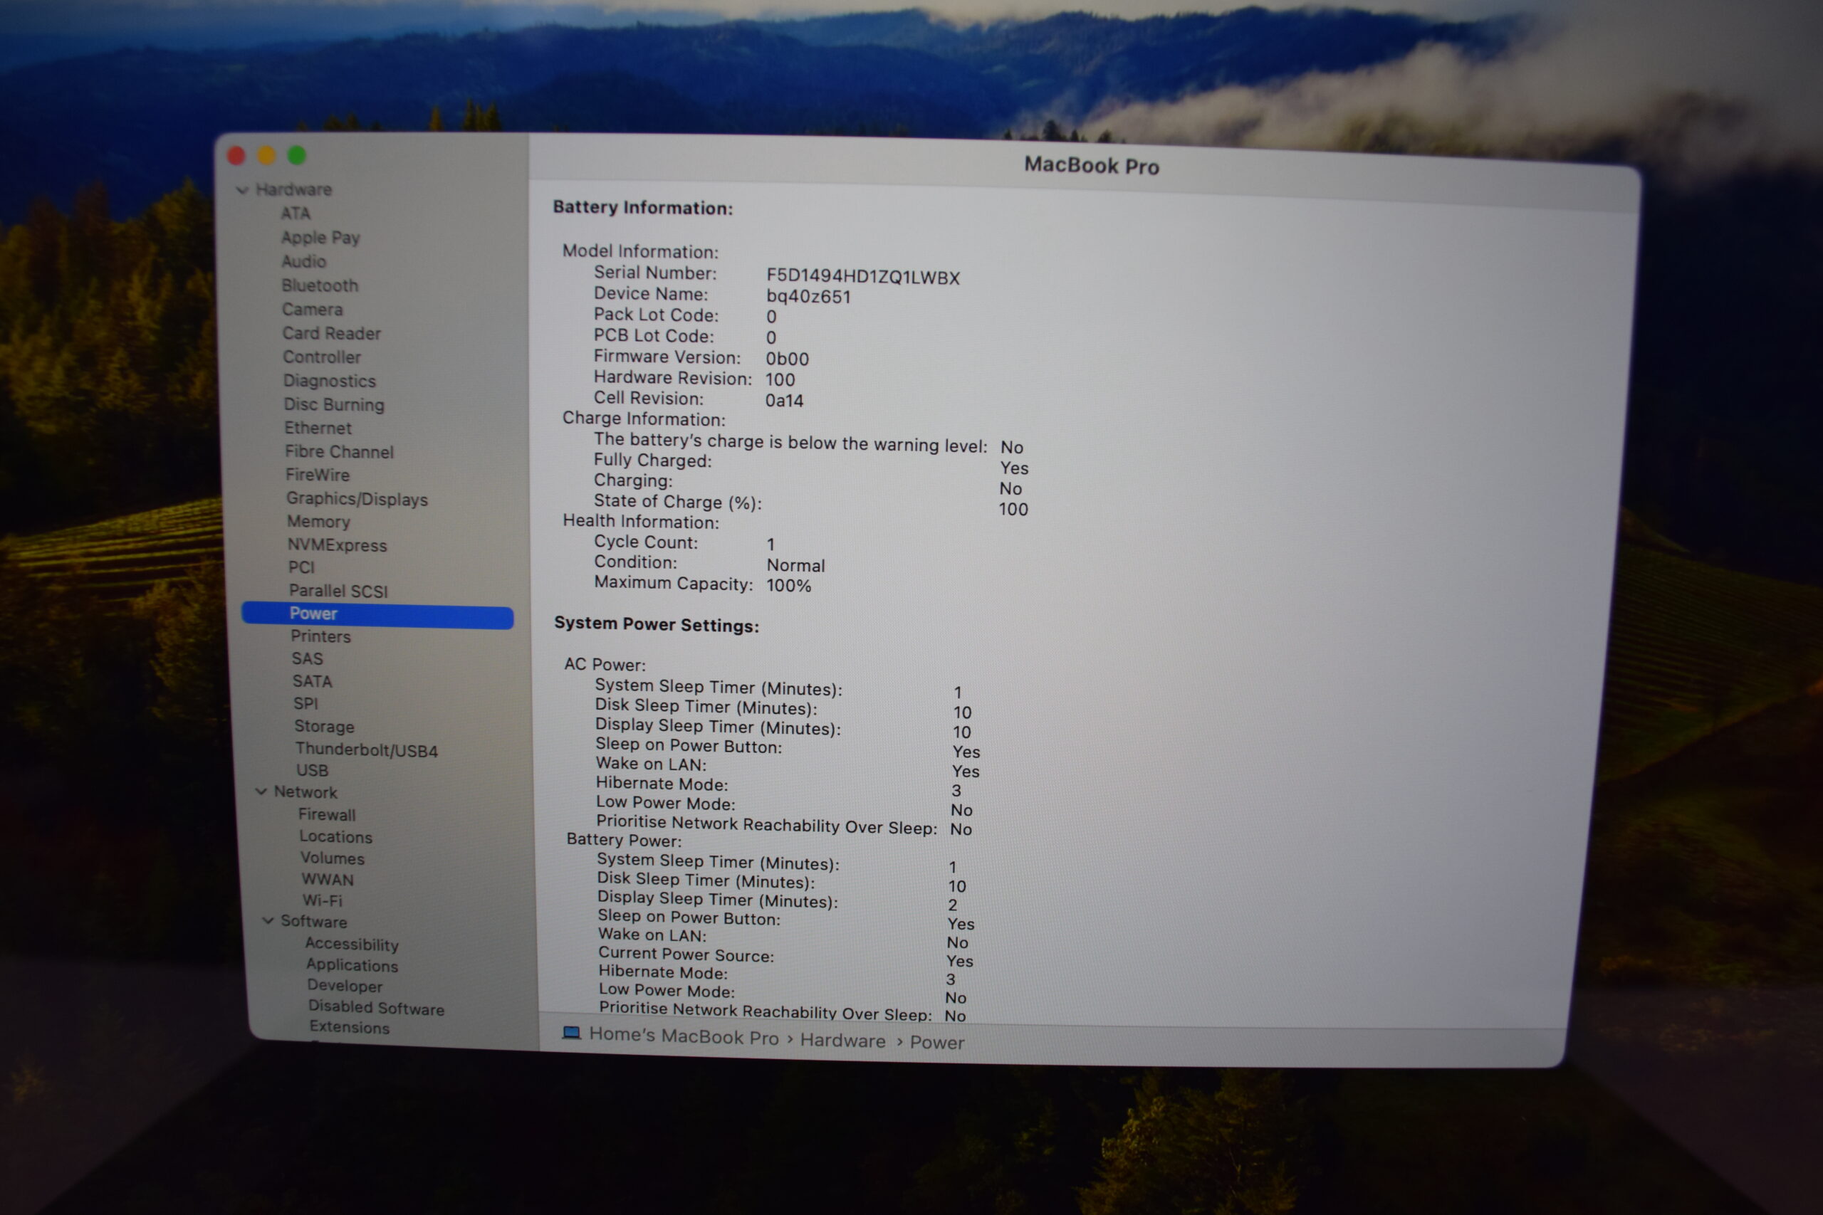The height and width of the screenshot is (1215, 1823).
Task: Open the Storage hardware entry
Action: coord(324,727)
